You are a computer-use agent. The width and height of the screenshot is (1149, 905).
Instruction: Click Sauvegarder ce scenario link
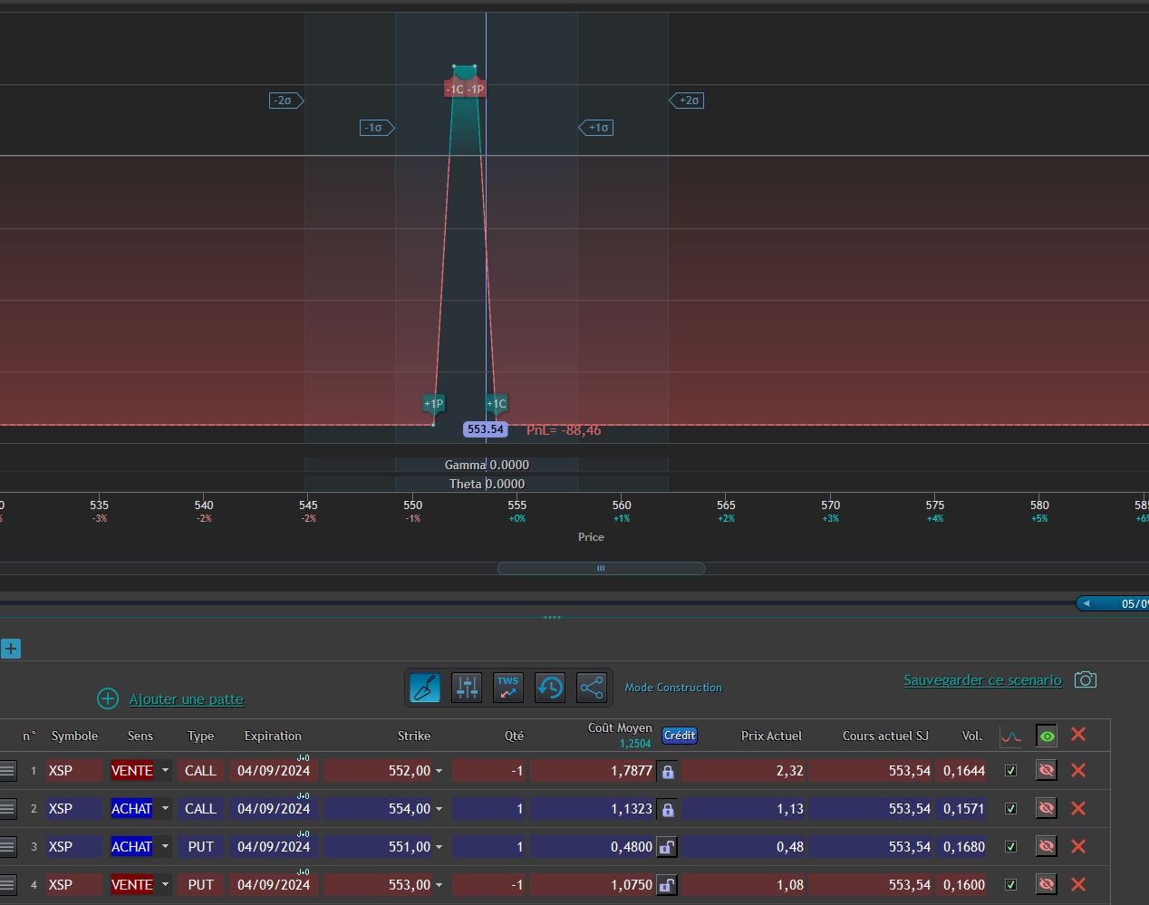982,680
